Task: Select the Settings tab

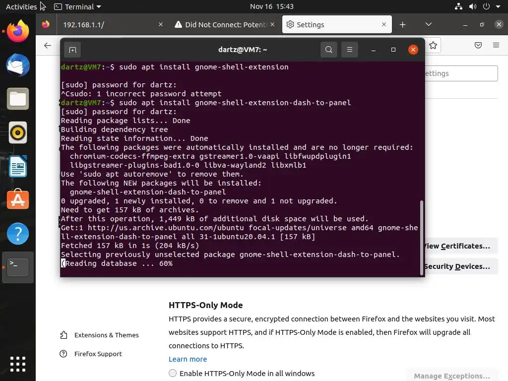Action: point(337,25)
